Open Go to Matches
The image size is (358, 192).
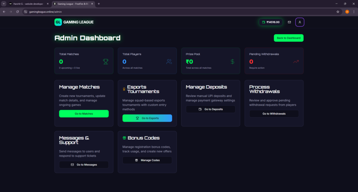tap(84, 113)
